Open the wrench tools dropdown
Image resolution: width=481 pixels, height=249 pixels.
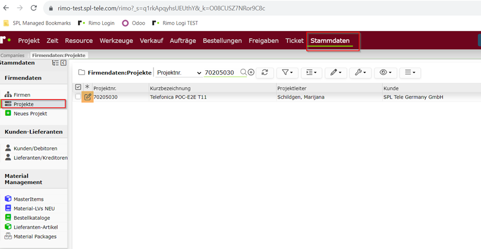[x=360, y=72]
